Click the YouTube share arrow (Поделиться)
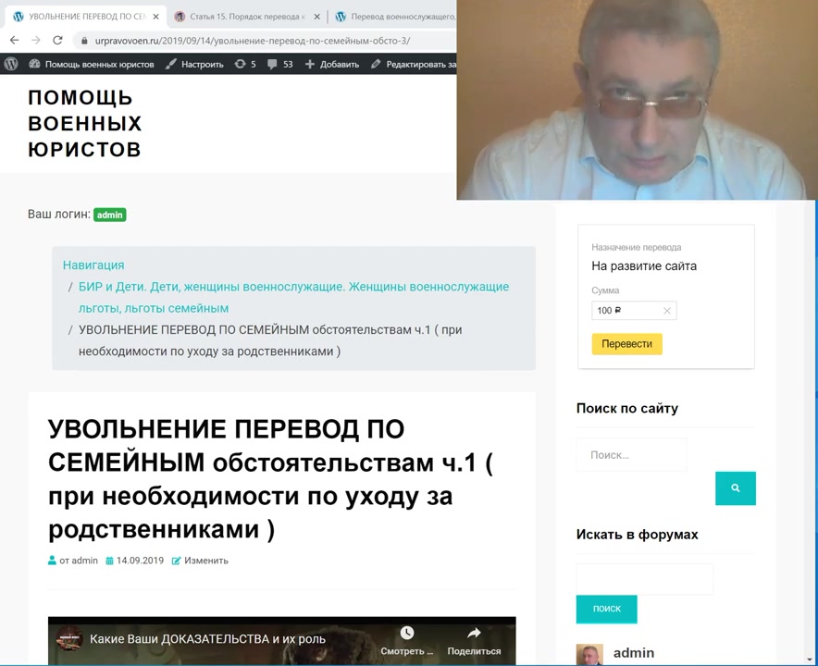818x666 pixels. (x=474, y=640)
